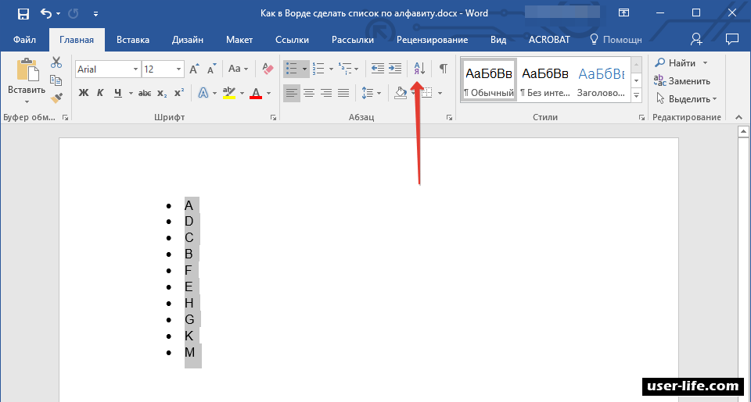Open the borders dropdown arrow

click(x=440, y=93)
